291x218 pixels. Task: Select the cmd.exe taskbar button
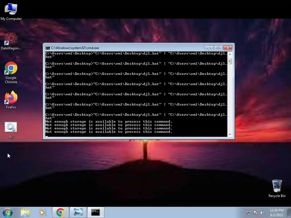point(95,212)
